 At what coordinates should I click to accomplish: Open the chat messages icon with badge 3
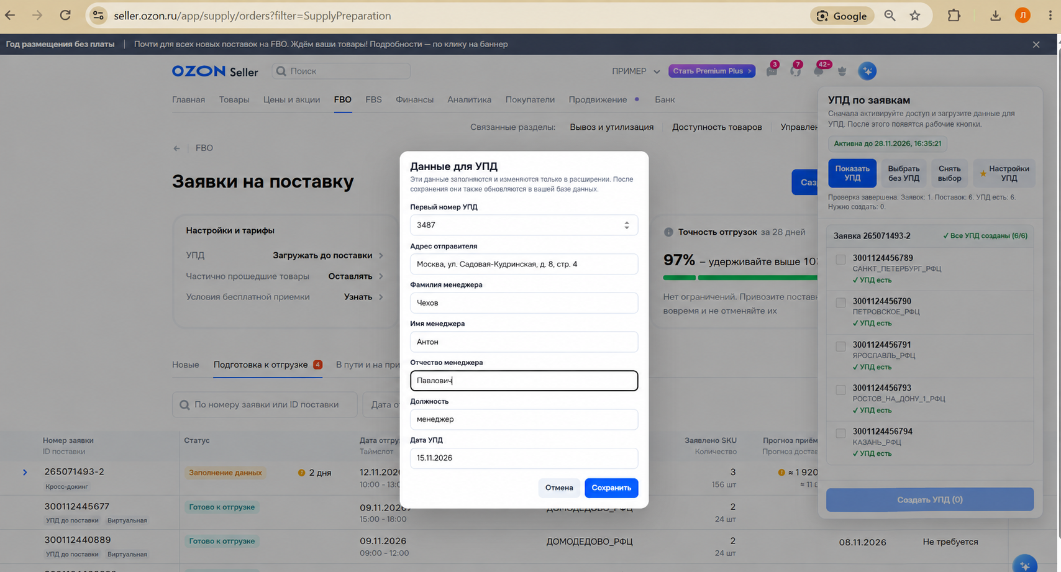pos(772,71)
